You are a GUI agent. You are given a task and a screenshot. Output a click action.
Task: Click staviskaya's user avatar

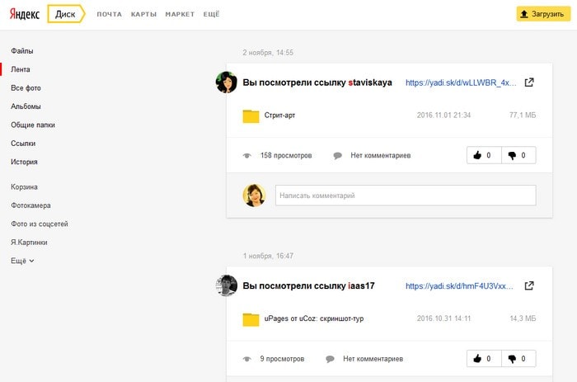227,83
